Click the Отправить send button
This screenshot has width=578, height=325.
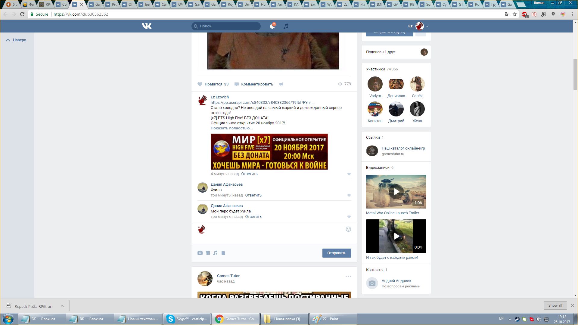337,253
